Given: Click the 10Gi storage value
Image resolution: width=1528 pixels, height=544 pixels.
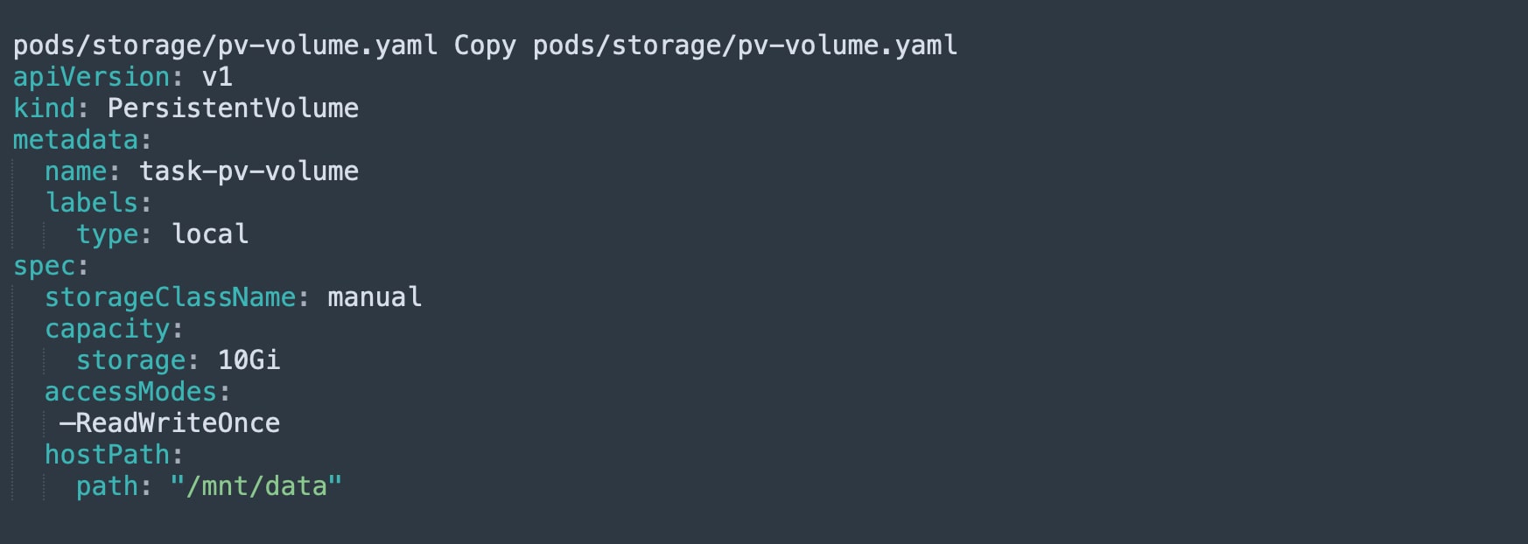Looking at the screenshot, I should [249, 360].
